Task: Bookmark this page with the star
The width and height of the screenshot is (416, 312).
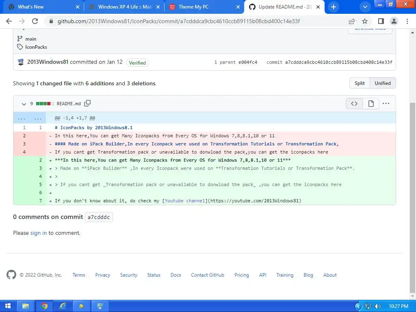Action: click(365, 21)
